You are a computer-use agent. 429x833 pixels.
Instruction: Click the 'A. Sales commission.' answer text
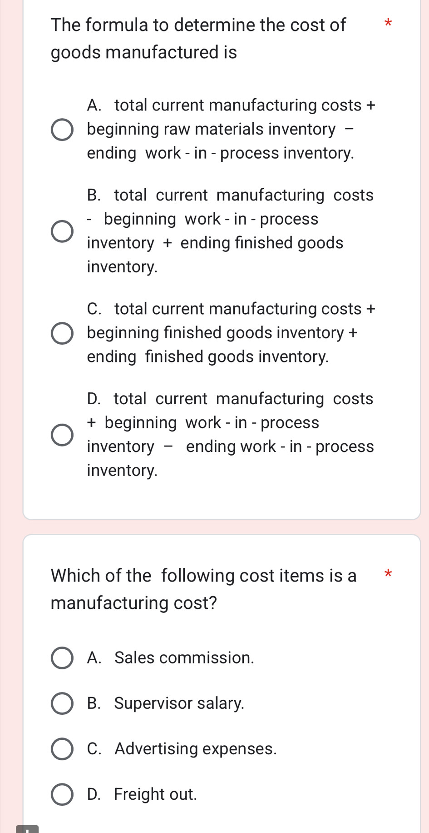tap(171, 658)
